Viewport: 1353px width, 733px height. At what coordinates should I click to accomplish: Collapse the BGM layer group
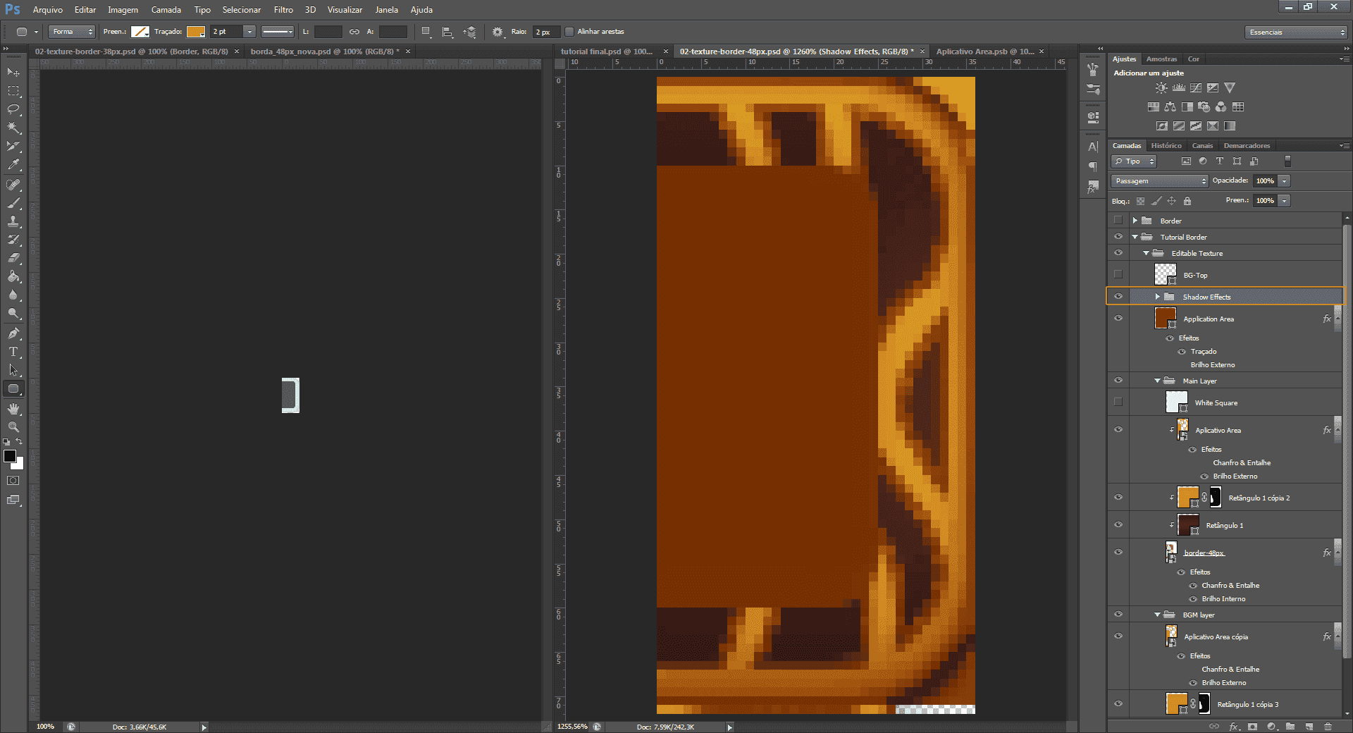(1157, 615)
